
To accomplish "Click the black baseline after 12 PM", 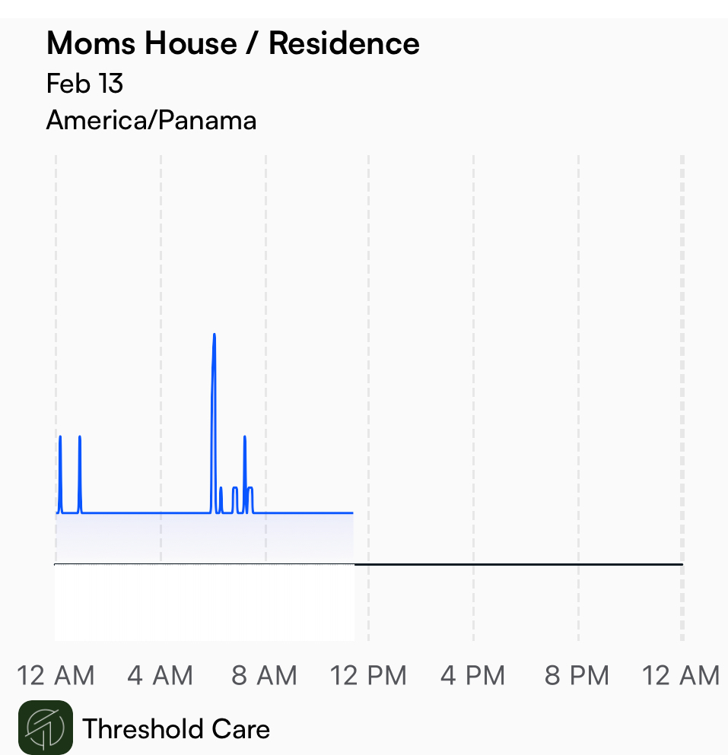I will tap(519, 564).
